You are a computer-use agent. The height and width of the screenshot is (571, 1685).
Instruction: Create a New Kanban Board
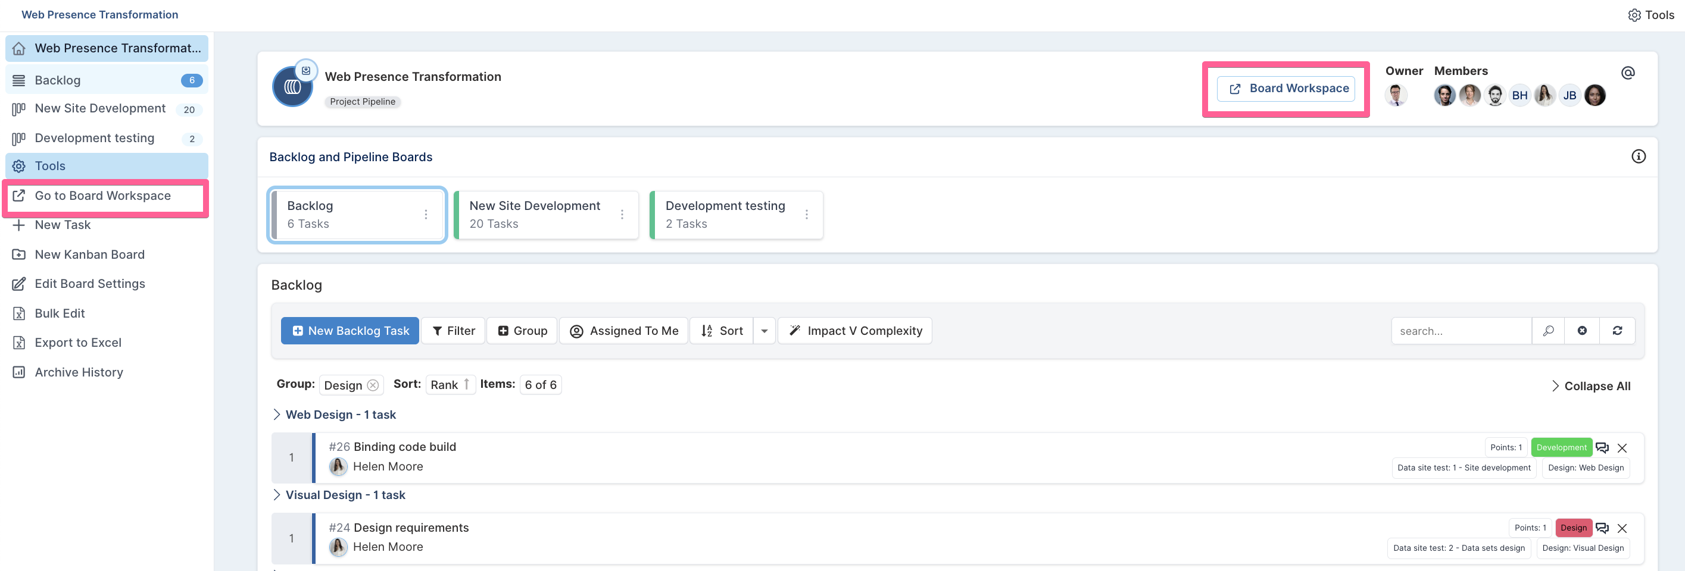point(107,255)
